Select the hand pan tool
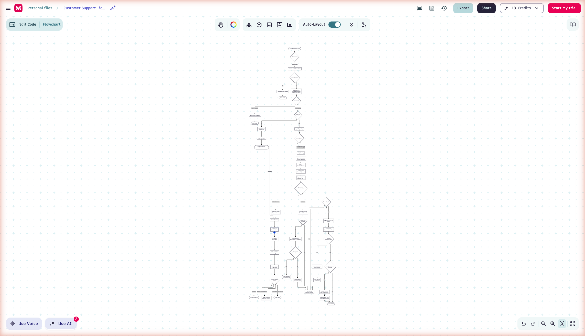 pyautogui.click(x=221, y=25)
